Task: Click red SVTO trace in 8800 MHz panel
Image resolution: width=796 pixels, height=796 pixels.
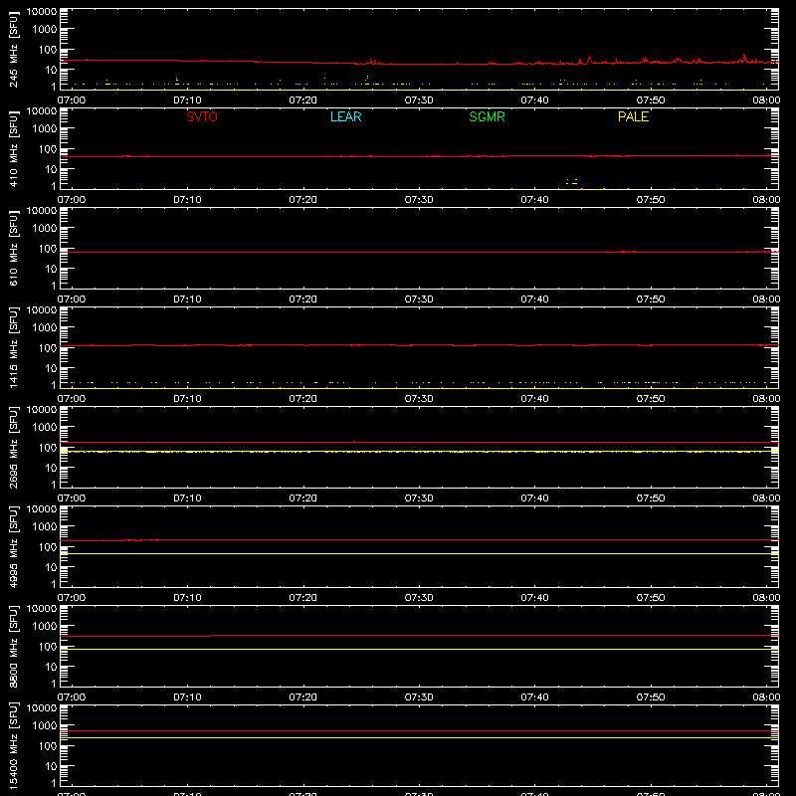Action: 419,636
